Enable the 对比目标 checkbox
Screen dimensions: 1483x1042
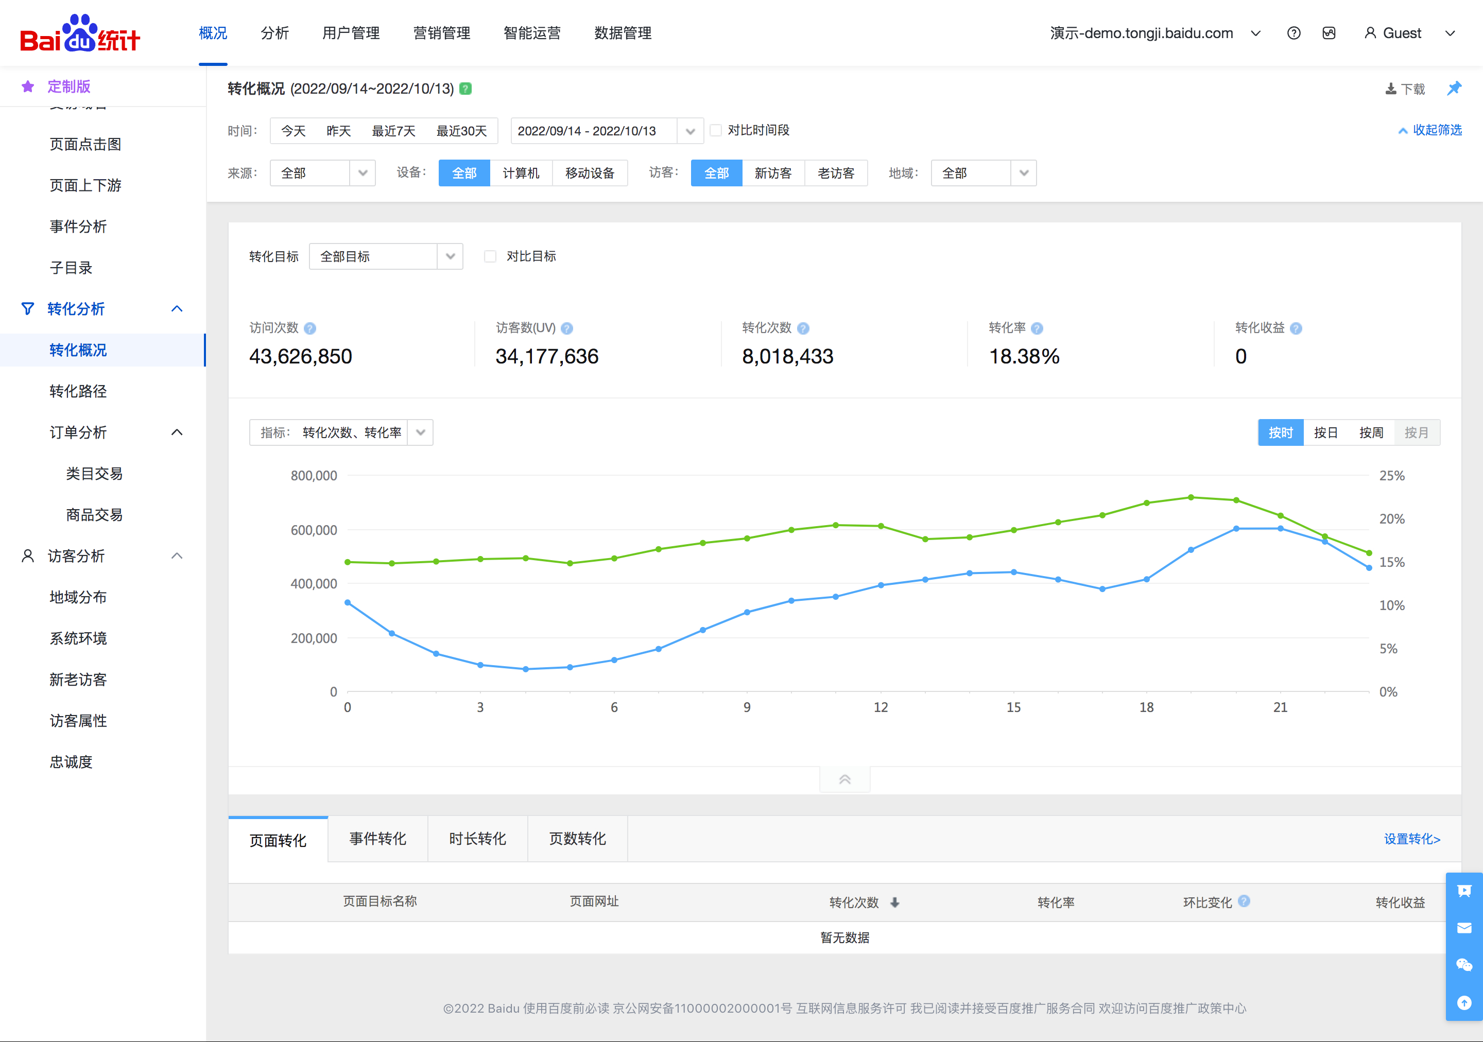click(x=490, y=256)
